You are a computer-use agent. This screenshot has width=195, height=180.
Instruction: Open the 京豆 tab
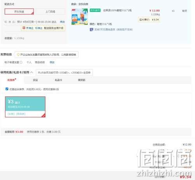point(35,80)
